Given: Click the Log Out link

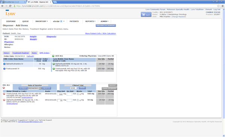Looking at the screenshot, I should (217, 9).
